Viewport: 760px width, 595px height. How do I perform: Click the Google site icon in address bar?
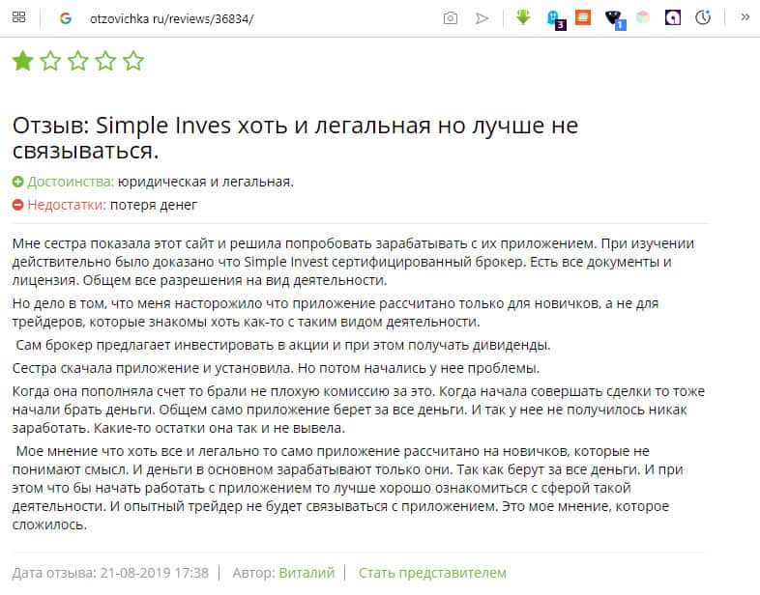coord(66,17)
